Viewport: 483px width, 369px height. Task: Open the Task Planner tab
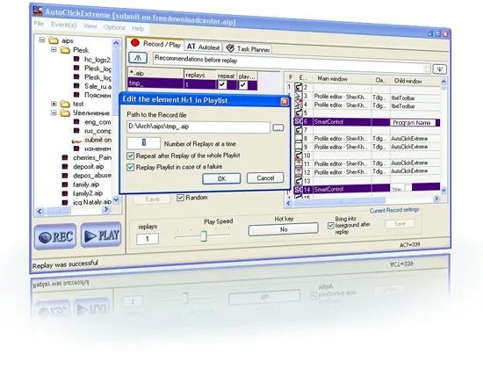(x=248, y=48)
